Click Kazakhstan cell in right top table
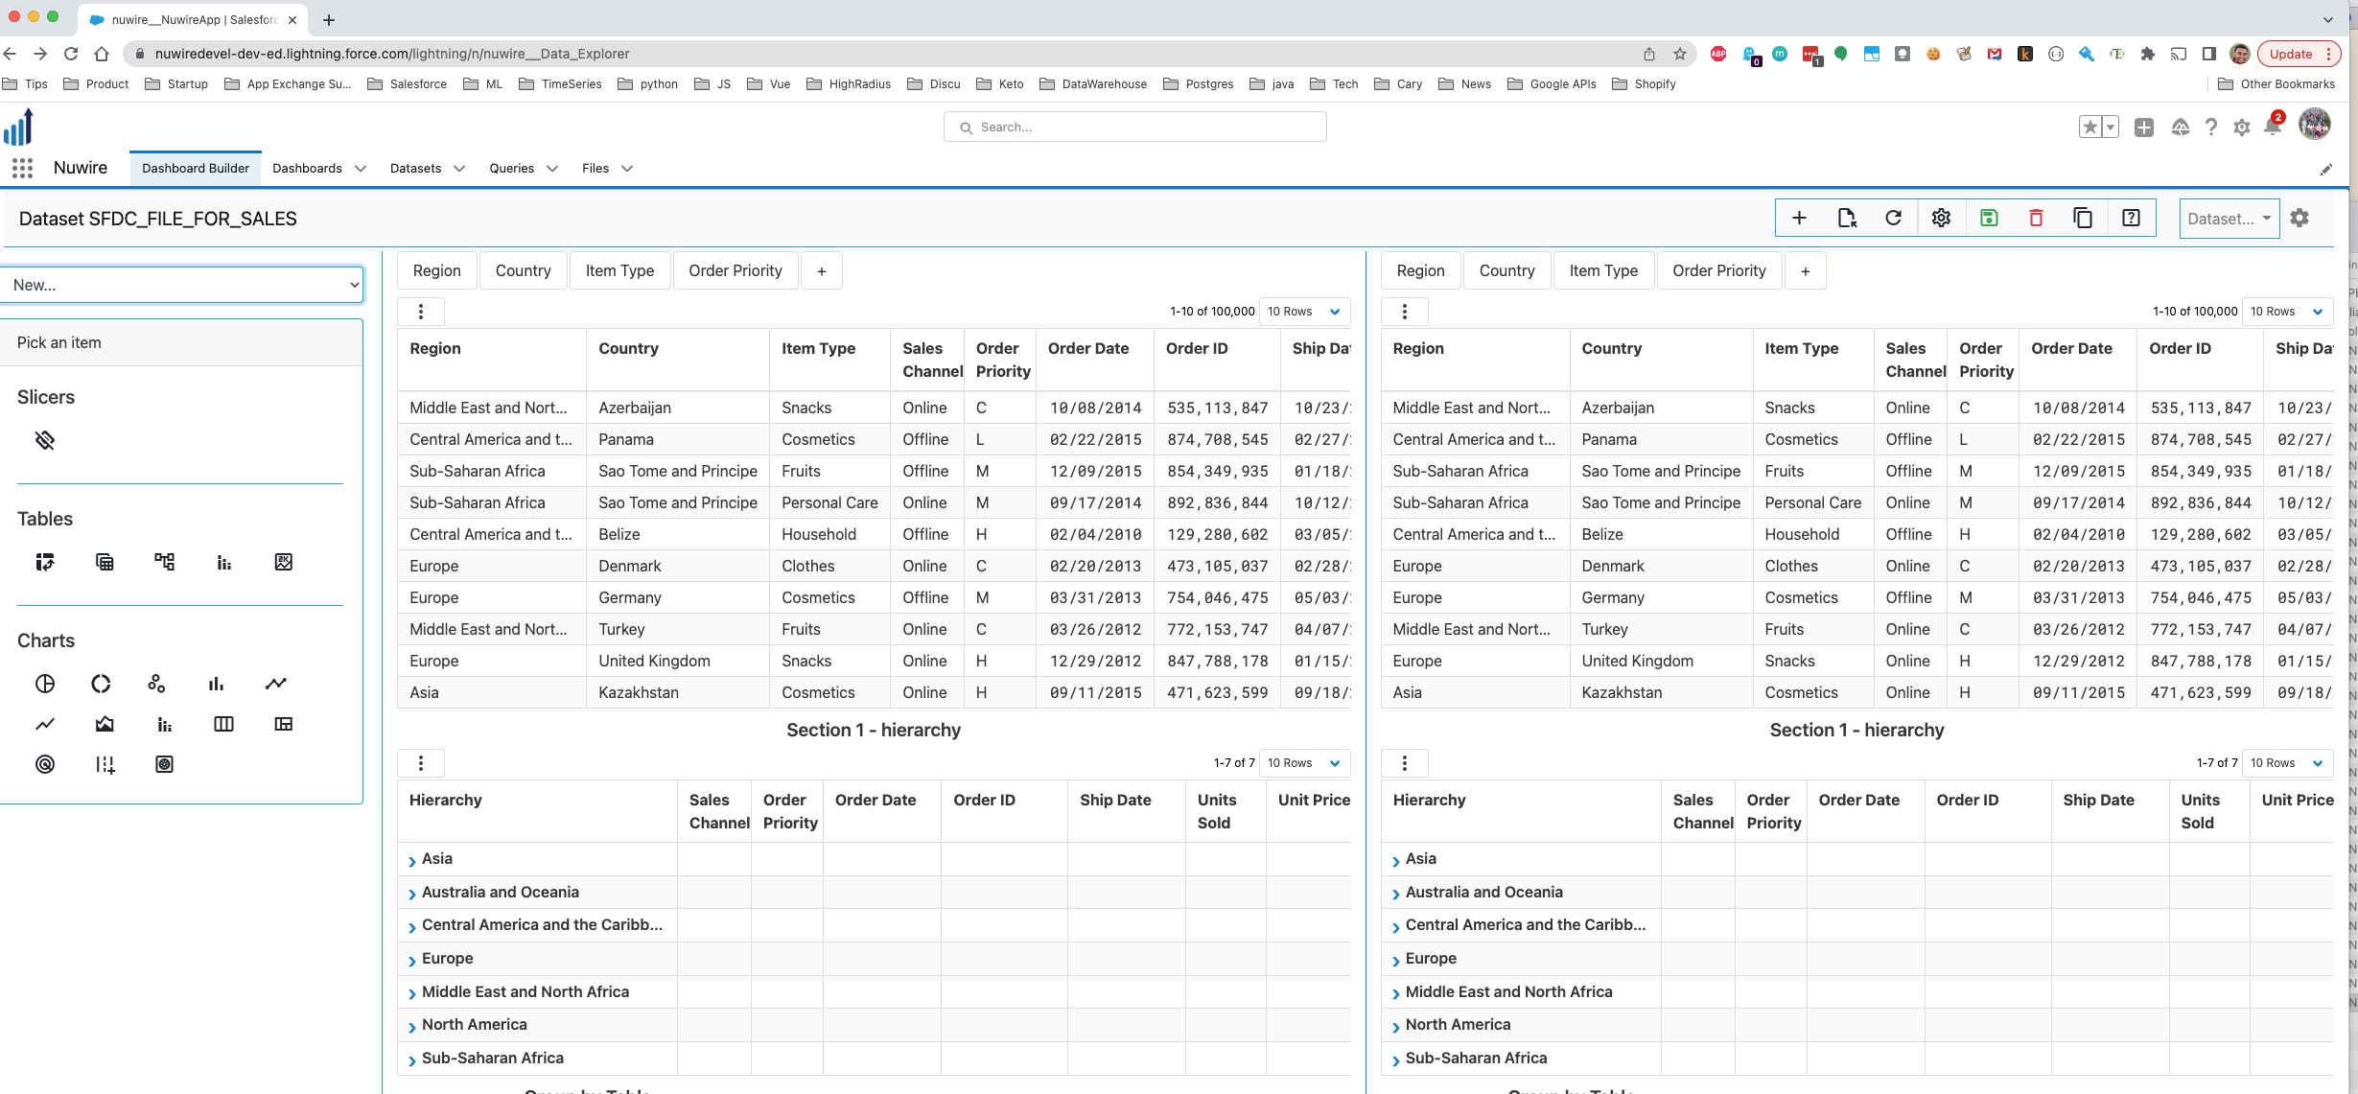Viewport: 2358px width, 1094px height. point(1661,692)
